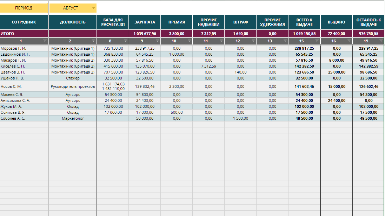Select the ПЕРИОД label cell
The height and width of the screenshot is (216, 385).
[24, 8]
